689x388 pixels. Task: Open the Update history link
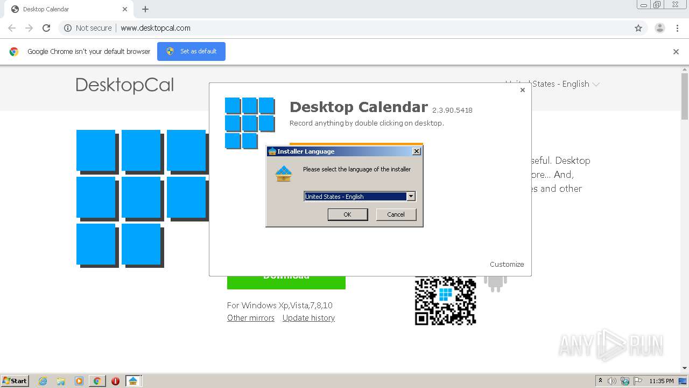tap(308, 318)
